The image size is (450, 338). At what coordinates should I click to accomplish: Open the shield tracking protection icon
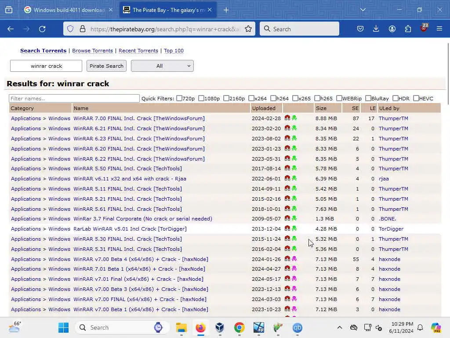70,29
